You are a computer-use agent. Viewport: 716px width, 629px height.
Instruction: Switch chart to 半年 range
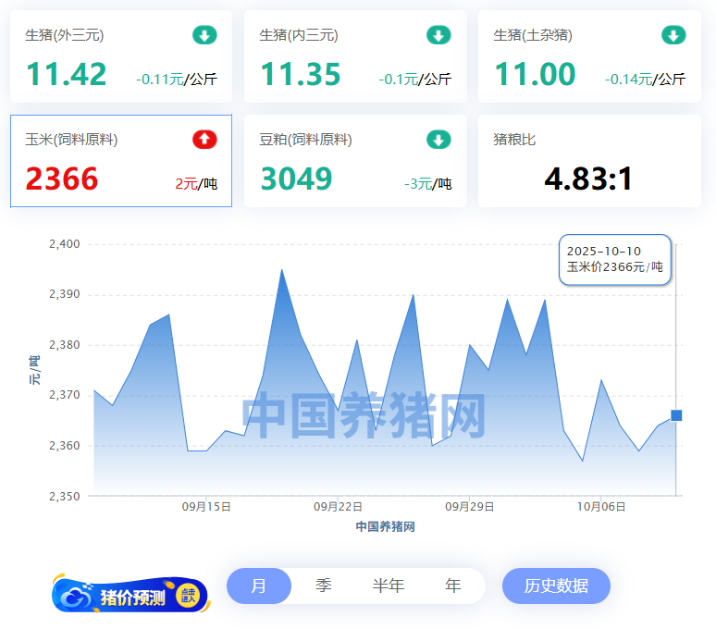coord(389,586)
